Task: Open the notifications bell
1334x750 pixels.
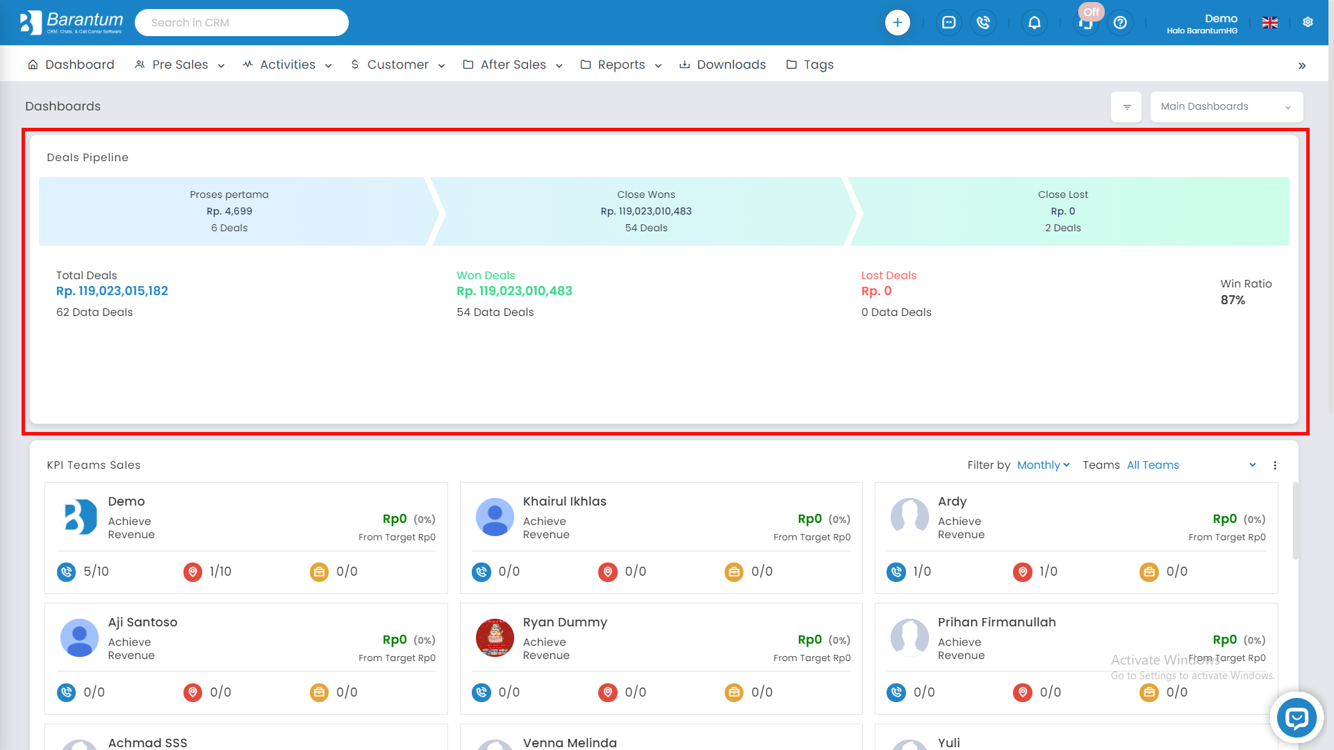Action: coord(1034,23)
